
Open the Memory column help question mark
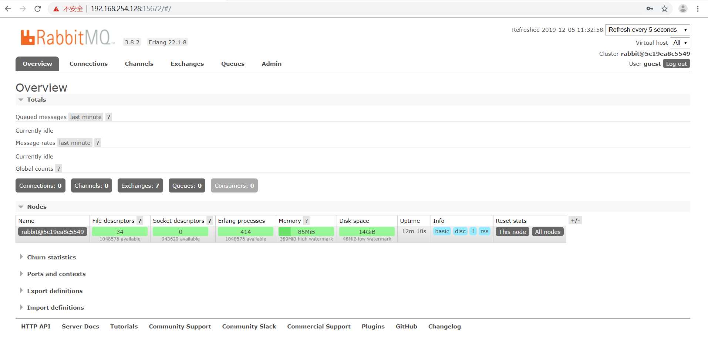[x=306, y=221]
